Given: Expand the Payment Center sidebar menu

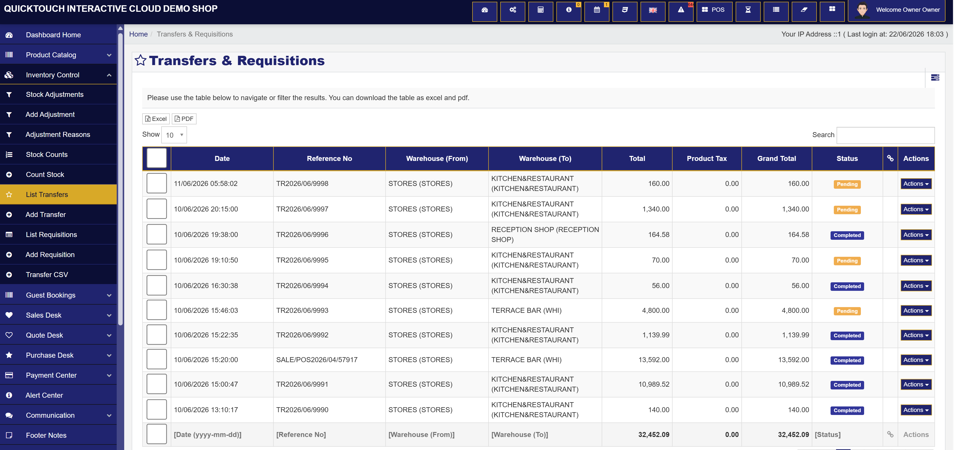Looking at the screenshot, I should click(59, 375).
